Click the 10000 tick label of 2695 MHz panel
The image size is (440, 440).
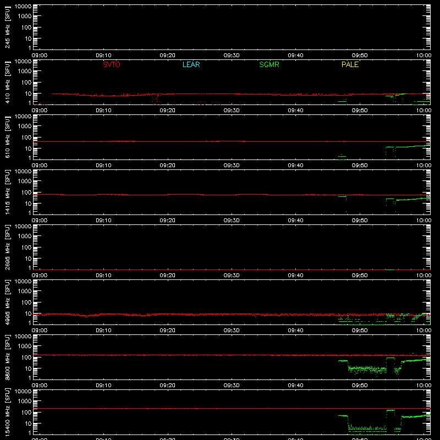click(x=23, y=227)
